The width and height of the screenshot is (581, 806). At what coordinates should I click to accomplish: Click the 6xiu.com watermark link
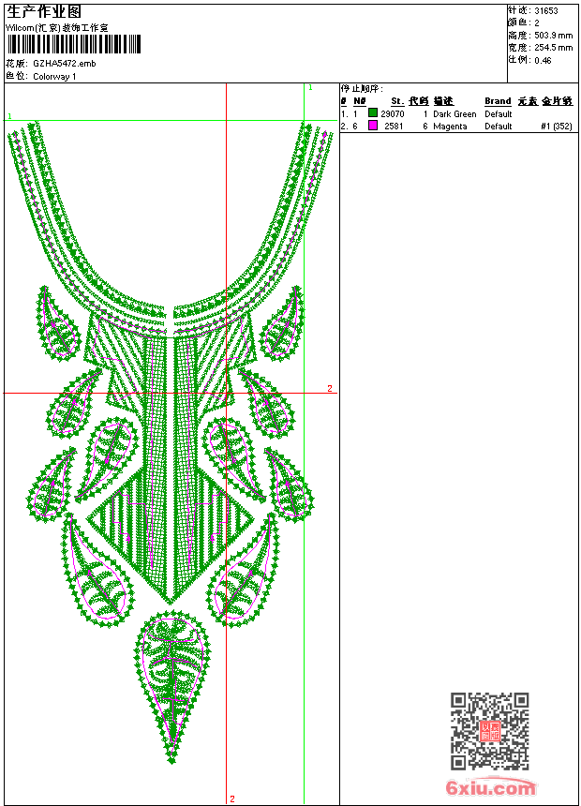[x=491, y=788]
